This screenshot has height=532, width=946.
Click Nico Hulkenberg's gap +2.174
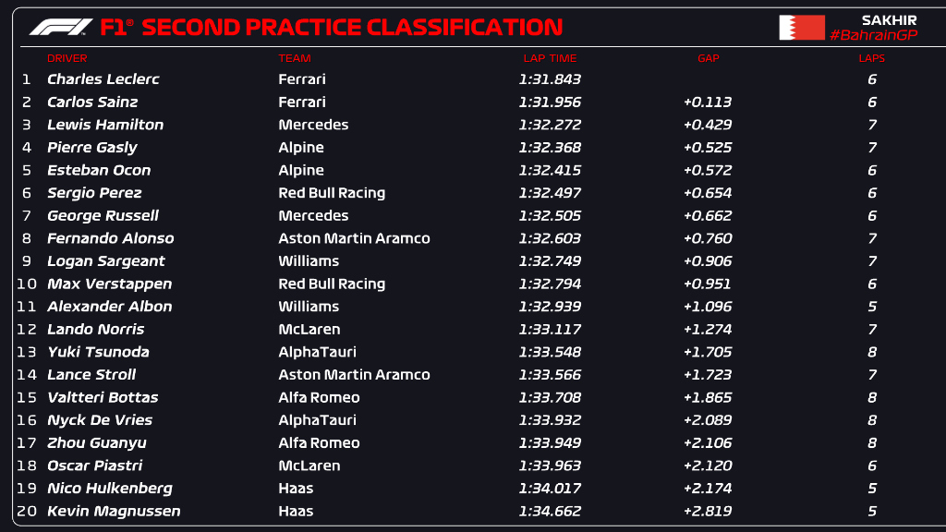point(707,488)
